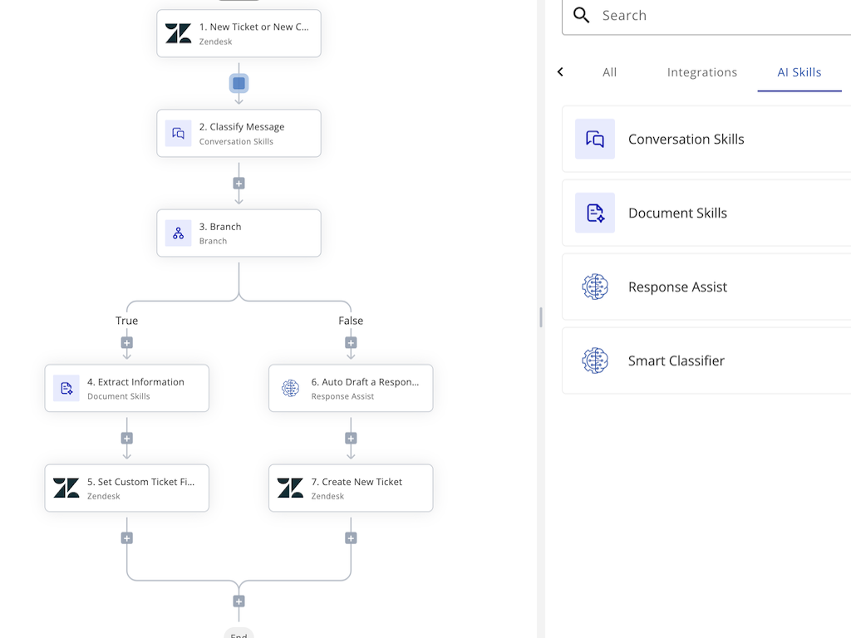Viewport: 851px width, 638px height.
Task: Select the Conversation Skills icon on Classify Message
Action: point(177,133)
